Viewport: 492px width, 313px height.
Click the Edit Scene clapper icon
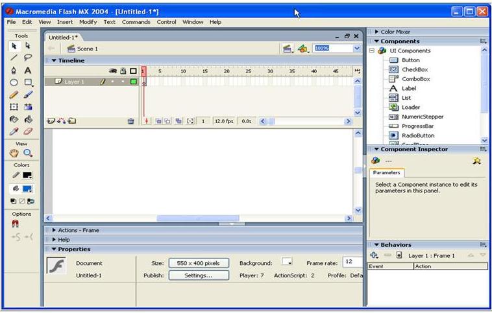(288, 49)
